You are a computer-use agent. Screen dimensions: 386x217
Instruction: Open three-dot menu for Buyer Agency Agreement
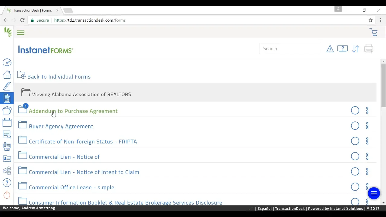[x=367, y=126]
